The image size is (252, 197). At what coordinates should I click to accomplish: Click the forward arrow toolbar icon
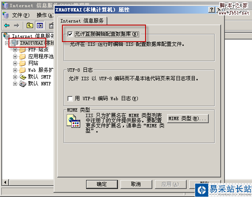[17, 25]
